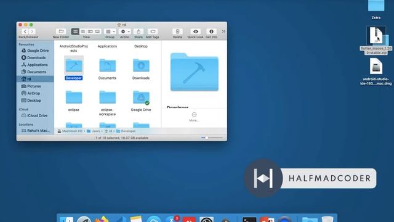Image resolution: width=394 pixels, height=222 pixels.
Task: Select the eclipse-workspace folder icon
Action: pos(107,97)
